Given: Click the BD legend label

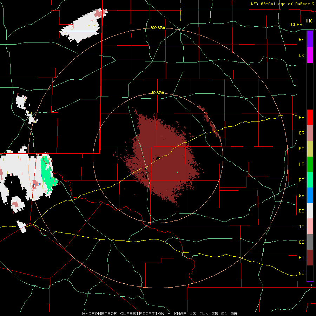Looking at the screenshot, I should [301, 149].
